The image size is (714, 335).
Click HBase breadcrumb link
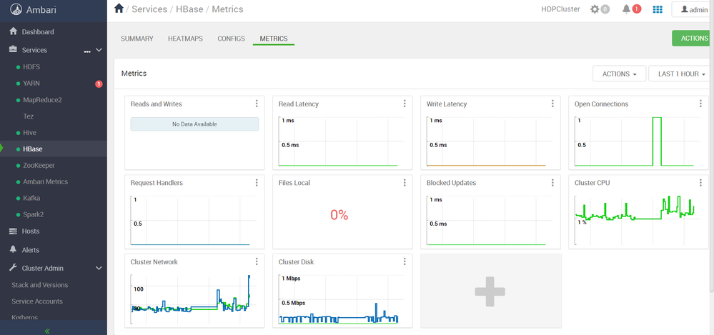pyautogui.click(x=188, y=9)
